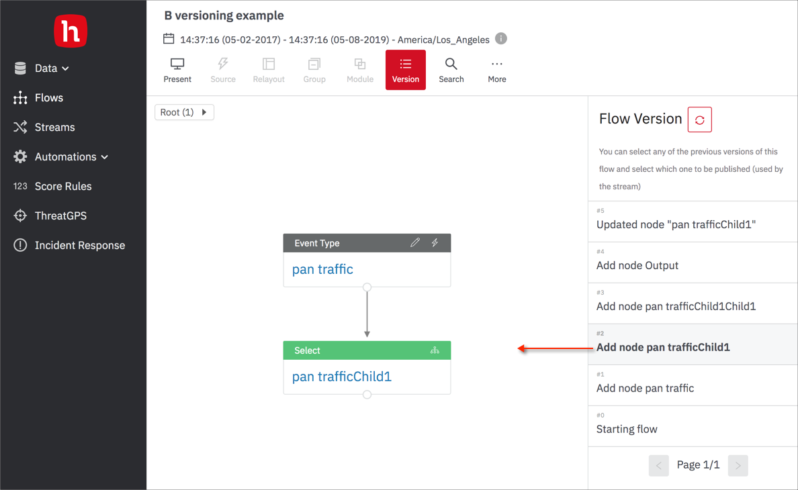
Task: Click the Streams shuffle icon
Action: (x=20, y=127)
